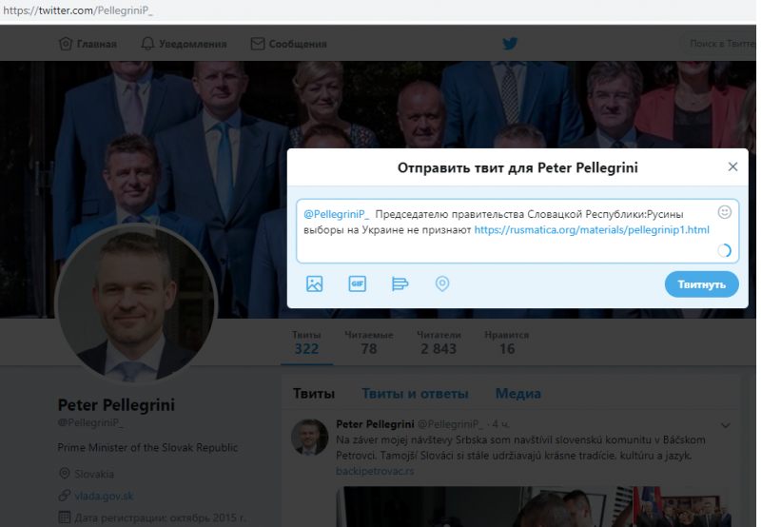Image resolution: width=761 pixels, height=527 pixels.
Task: Click the Slovakia location text
Action: 94,474
